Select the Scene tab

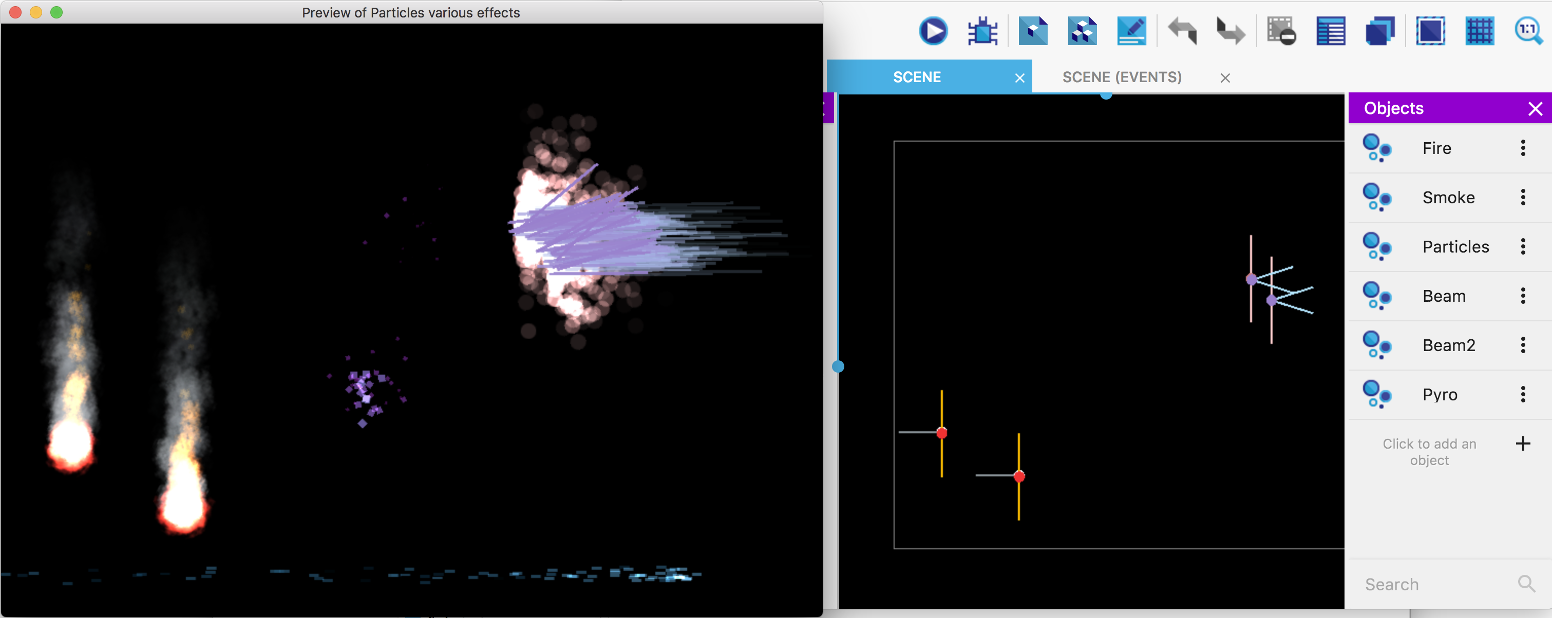point(916,77)
